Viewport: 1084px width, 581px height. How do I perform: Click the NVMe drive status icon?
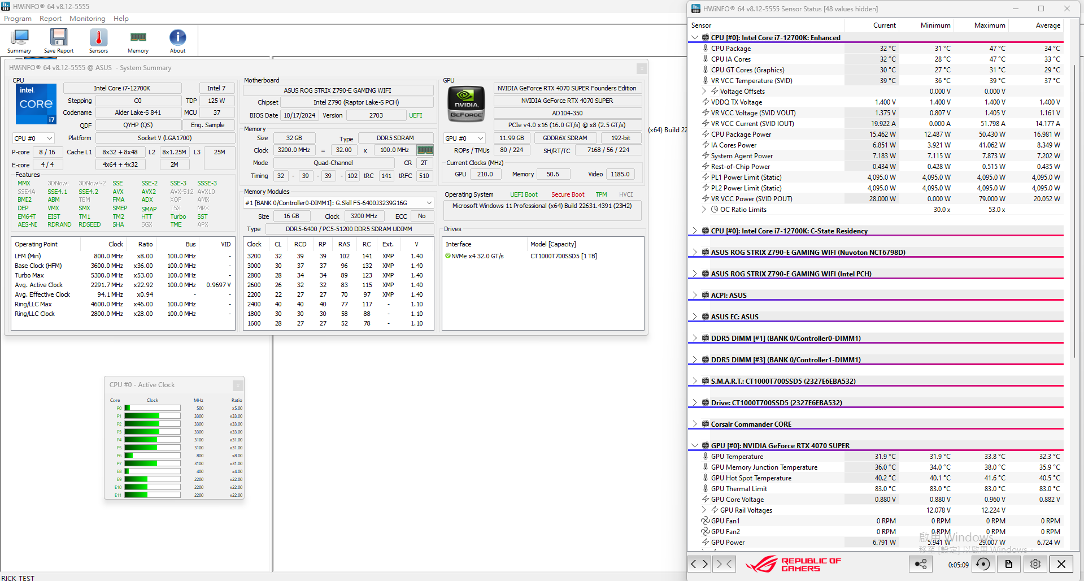tap(448, 256)
